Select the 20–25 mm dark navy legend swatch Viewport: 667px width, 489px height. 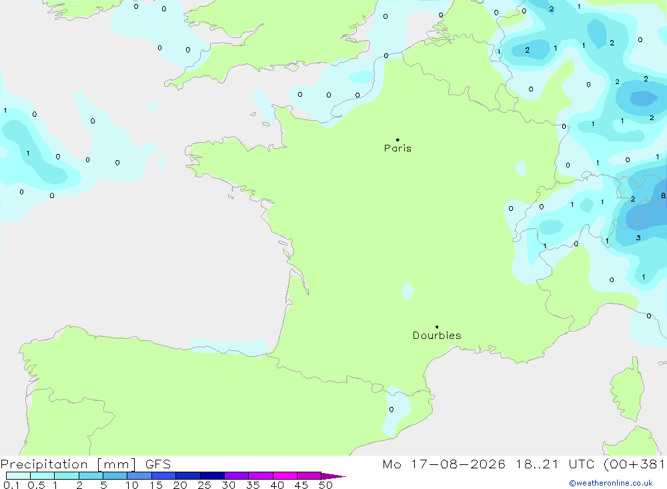[187, 476]
